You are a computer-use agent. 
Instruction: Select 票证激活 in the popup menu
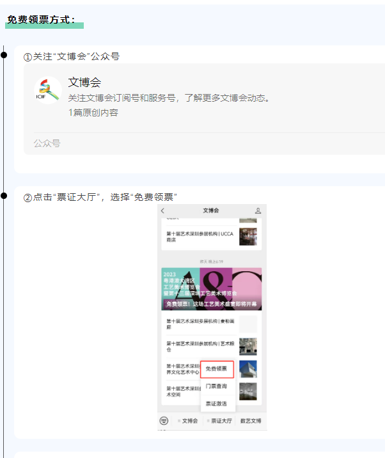click(x=216, y=404)
